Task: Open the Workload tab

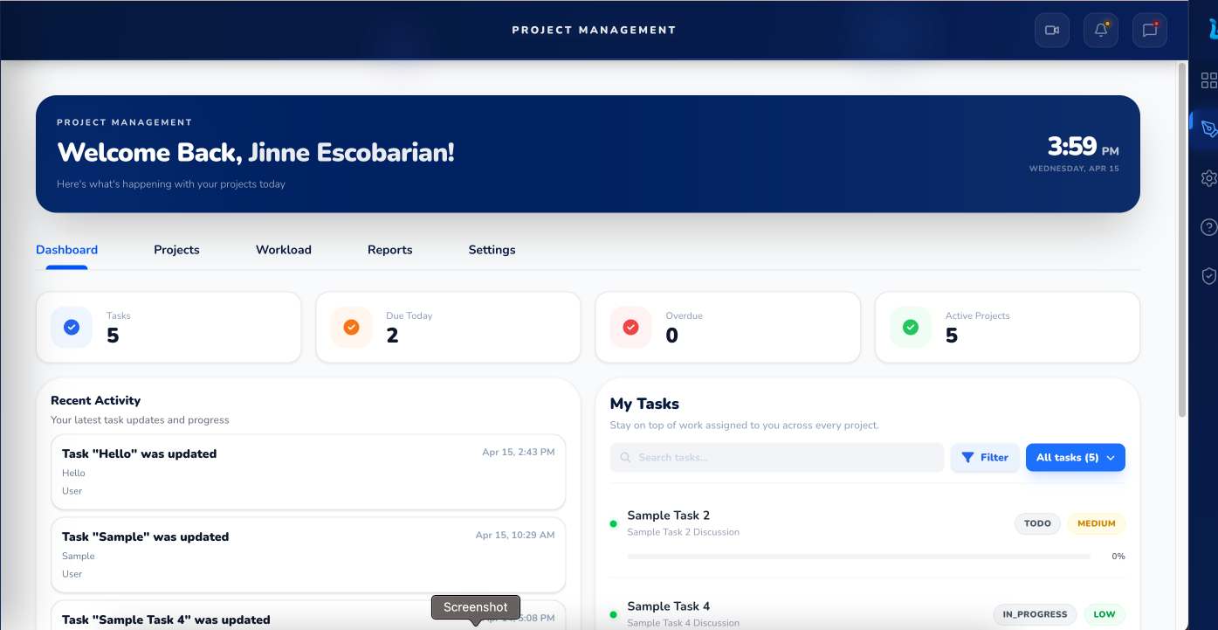Action: tap(284, 250)
